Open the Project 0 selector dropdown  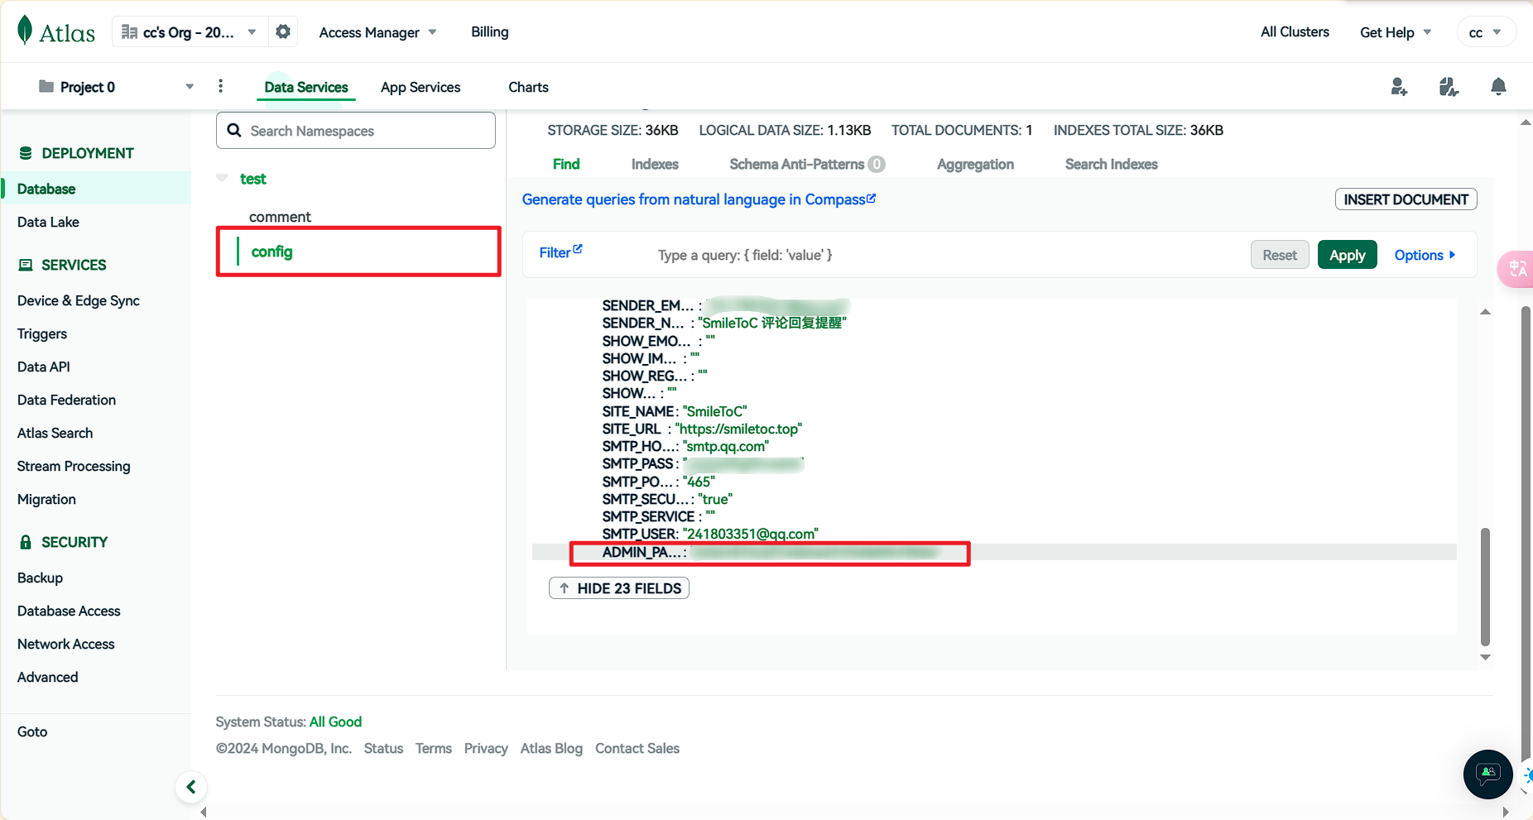click(117, 87)
